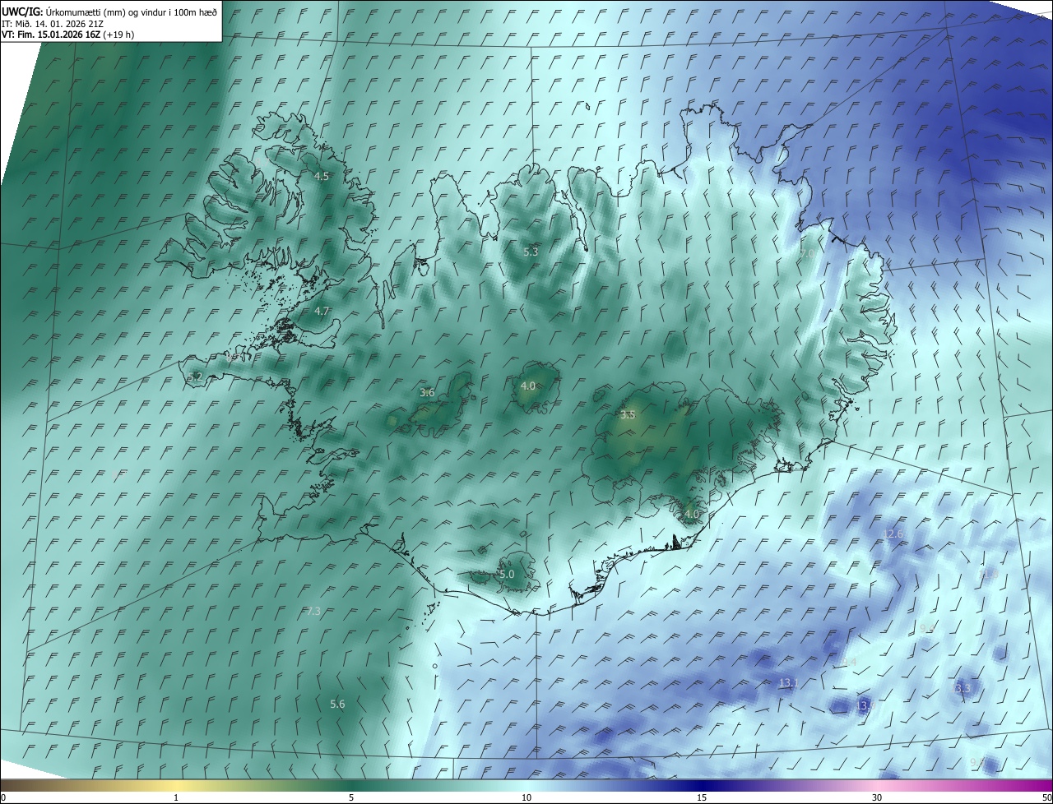Select the 50 tick on the color scale
The image size is (1053, 804).
1046,797
